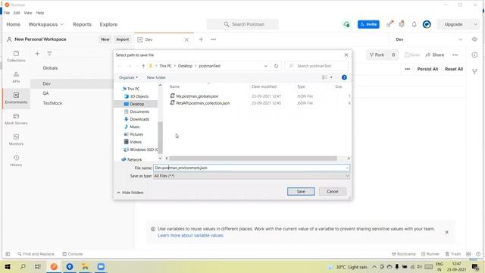Open Runner from the status bar
485x273 pixels.
click(430, 254)
